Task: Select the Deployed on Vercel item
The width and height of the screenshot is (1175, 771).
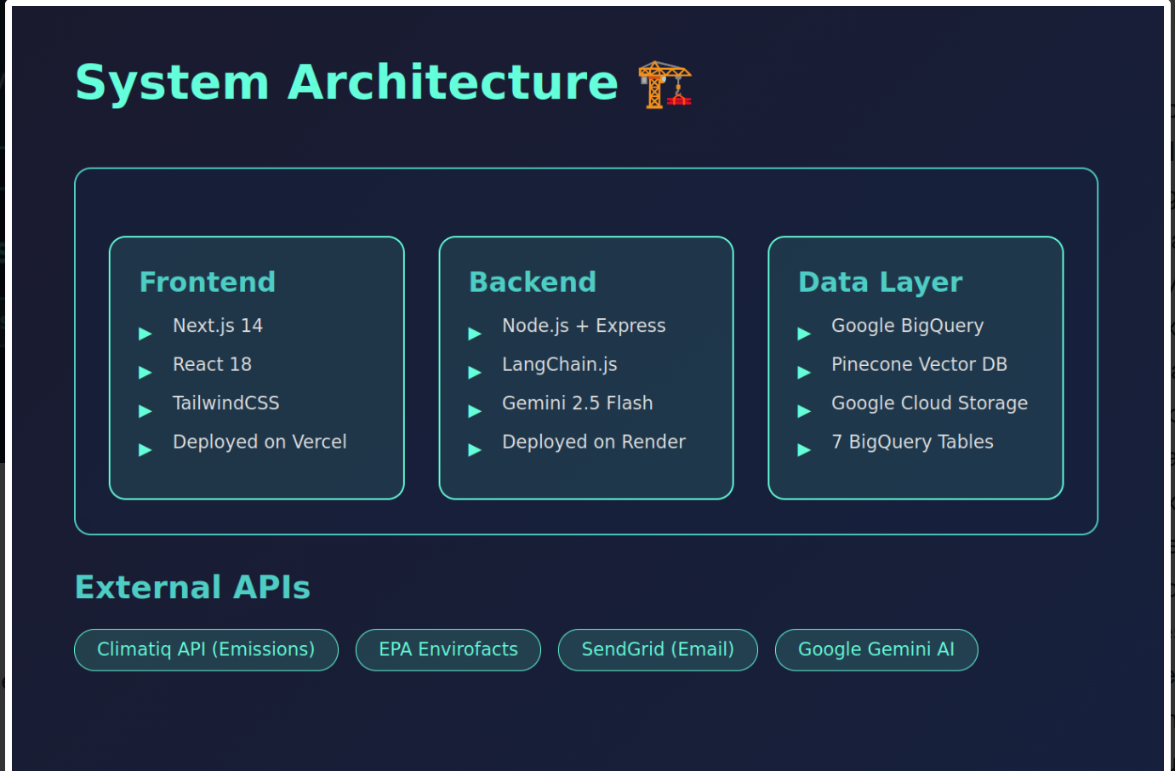Action: click(x=260, y=443)
